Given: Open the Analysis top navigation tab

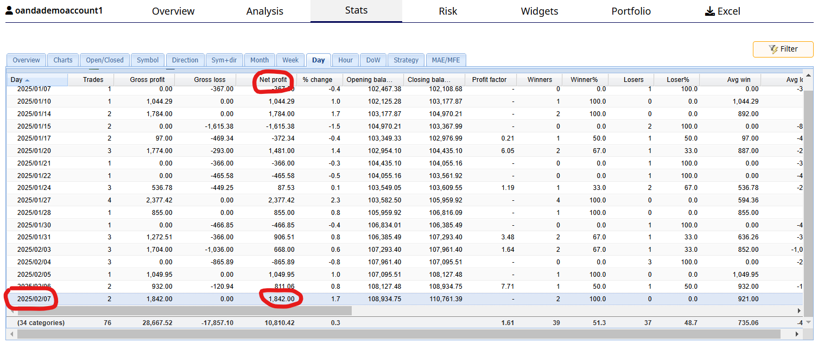Looking at the screenshot, I should tap(265, 11).
